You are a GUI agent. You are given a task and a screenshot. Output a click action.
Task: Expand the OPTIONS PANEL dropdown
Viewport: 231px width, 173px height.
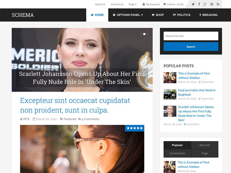(128, 15)
